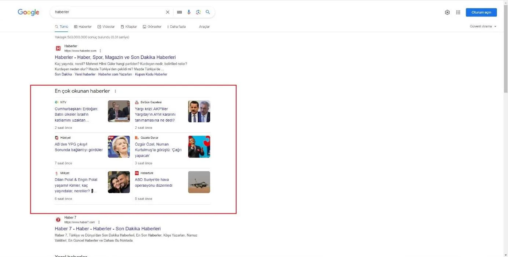Open Haber 7 - Son Dakika Haberleri link
Screen dimensions: 508x257
point(107,229)
